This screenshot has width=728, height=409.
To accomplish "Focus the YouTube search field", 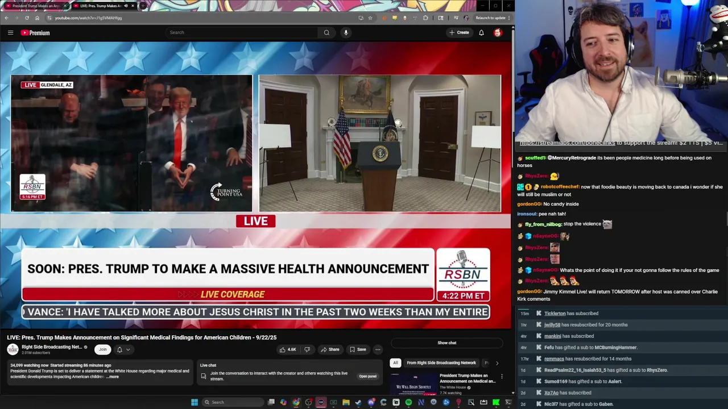I will [242, 32].
